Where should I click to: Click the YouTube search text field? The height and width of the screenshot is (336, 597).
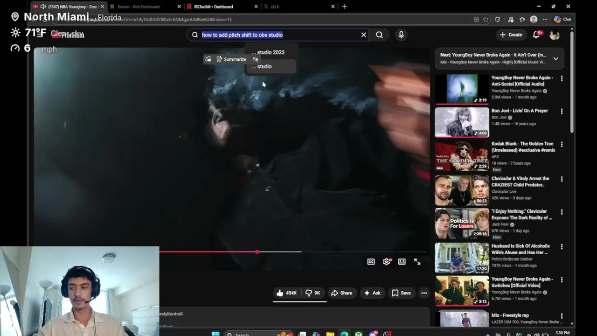(x=278, y=35)
